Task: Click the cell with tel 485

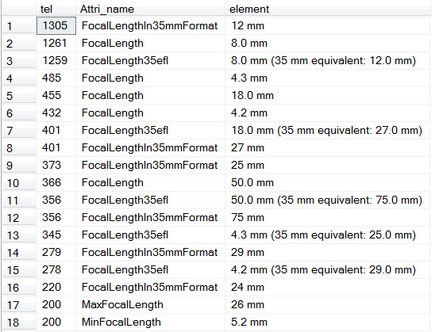Action: click(x=56, y=78)
